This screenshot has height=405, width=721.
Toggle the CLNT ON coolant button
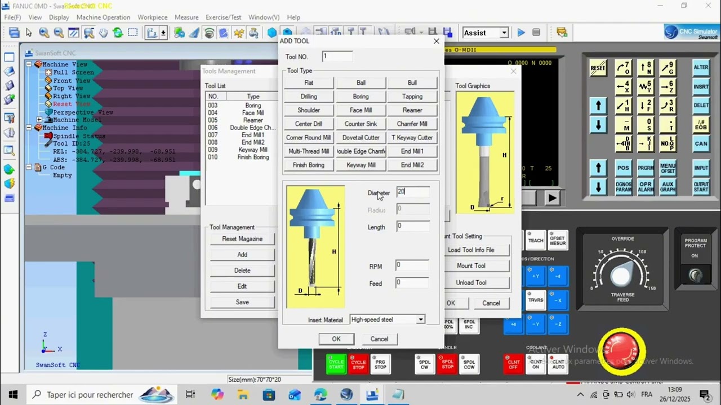tap(536, 364)
